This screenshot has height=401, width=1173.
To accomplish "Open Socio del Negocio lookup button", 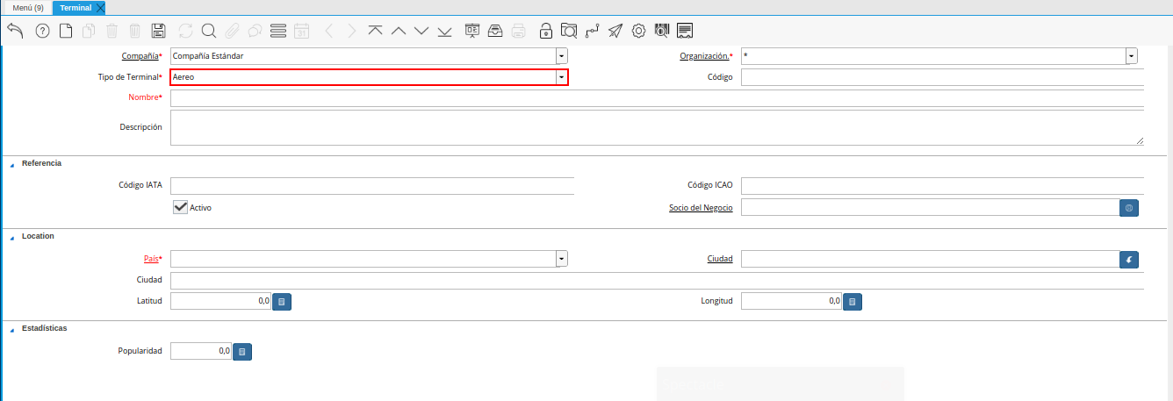I will pyautogui.click(x=1129, y=208).
